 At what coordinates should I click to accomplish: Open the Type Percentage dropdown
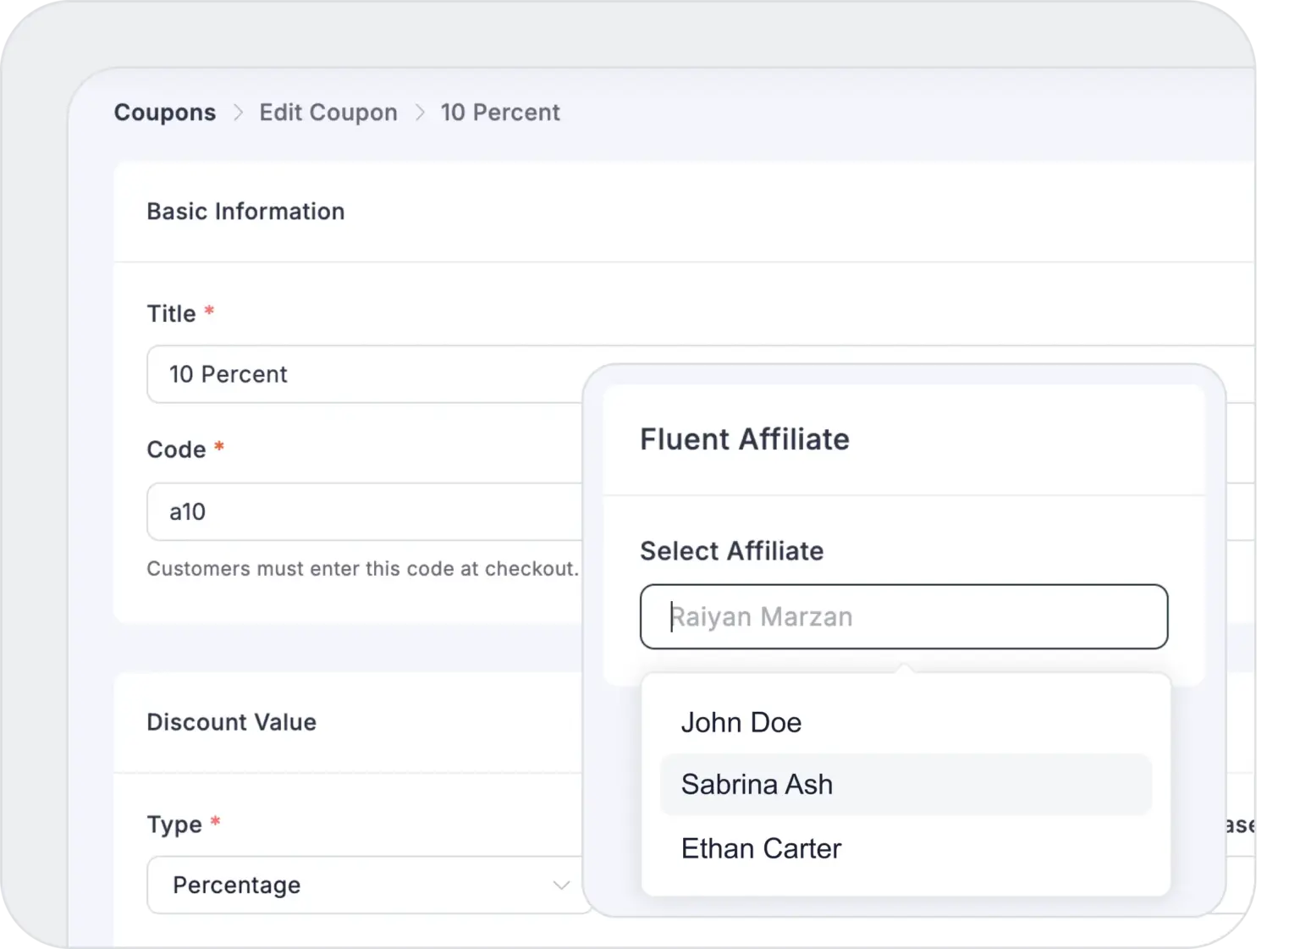coord(370,885)
